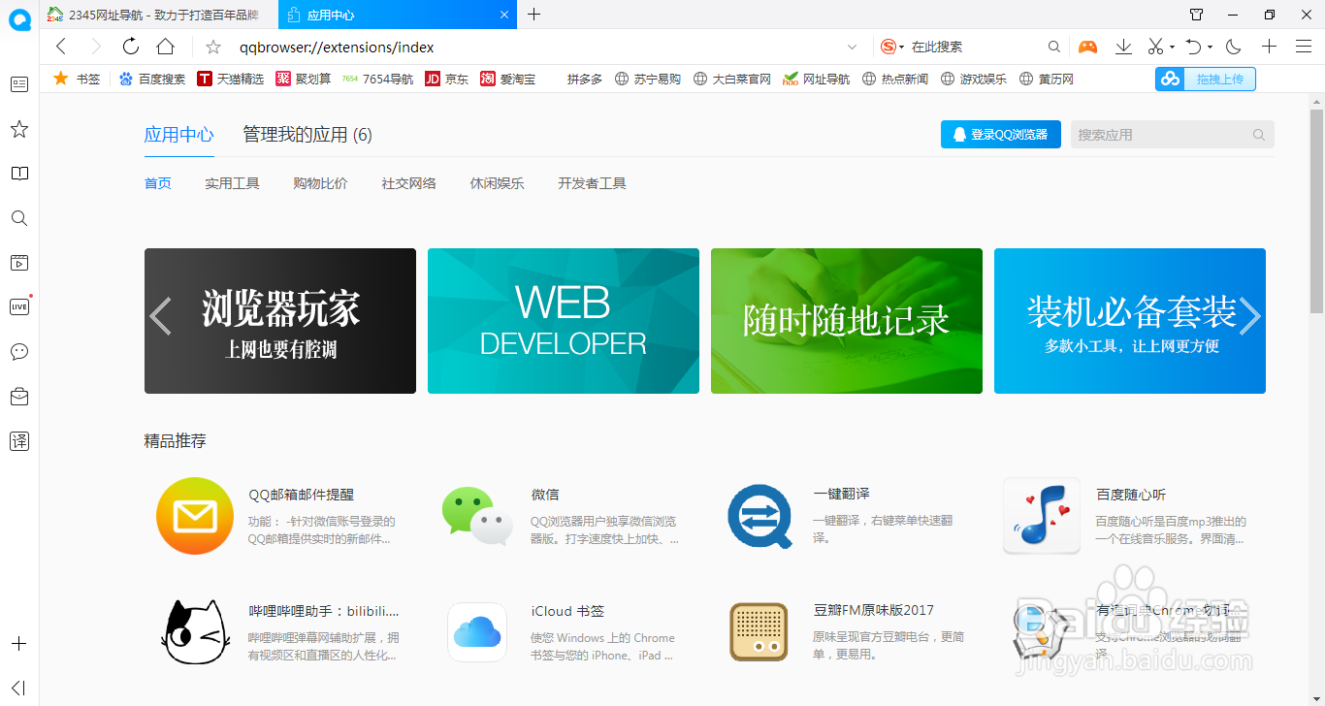Open the game controller icon in the toolbar
The width and height of the screenshot is (1325, 706).
(1088, 47)
